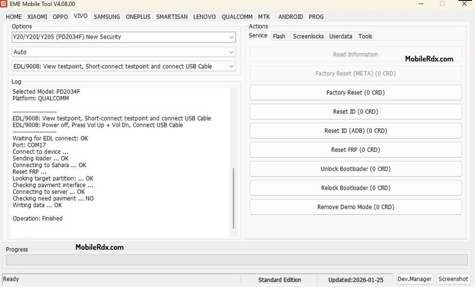The image size is (475, 287).
Task: Click the Reset ID (ADB) button
Action: (356, 131)
